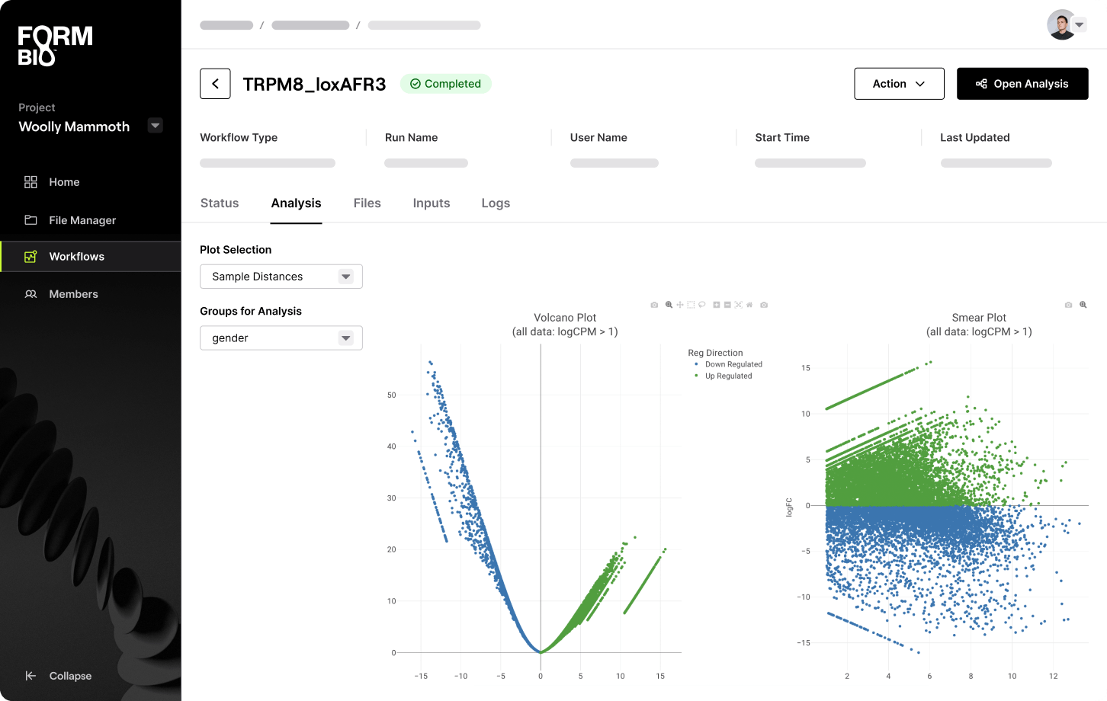This screenshot has height=701, width=1107.
Task: Open the Plot Selection dropdown
Action: click(x=281, y=277)
